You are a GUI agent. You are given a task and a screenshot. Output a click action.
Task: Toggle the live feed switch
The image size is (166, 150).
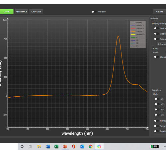pos(94,12)
